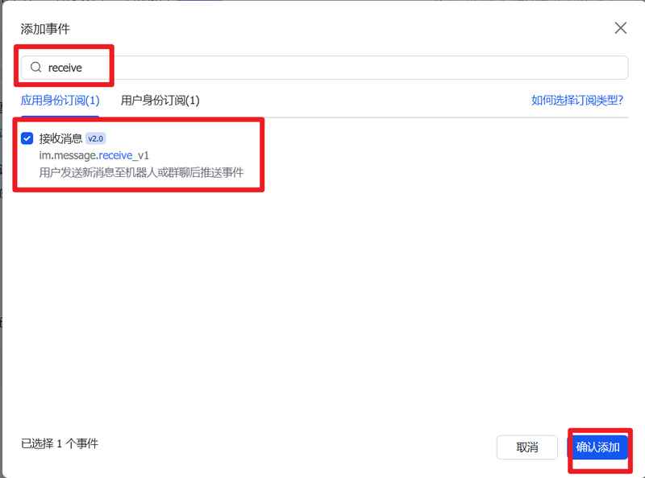Click 确认添加 button
Screen dimensions: 645x478
(597, 447)
